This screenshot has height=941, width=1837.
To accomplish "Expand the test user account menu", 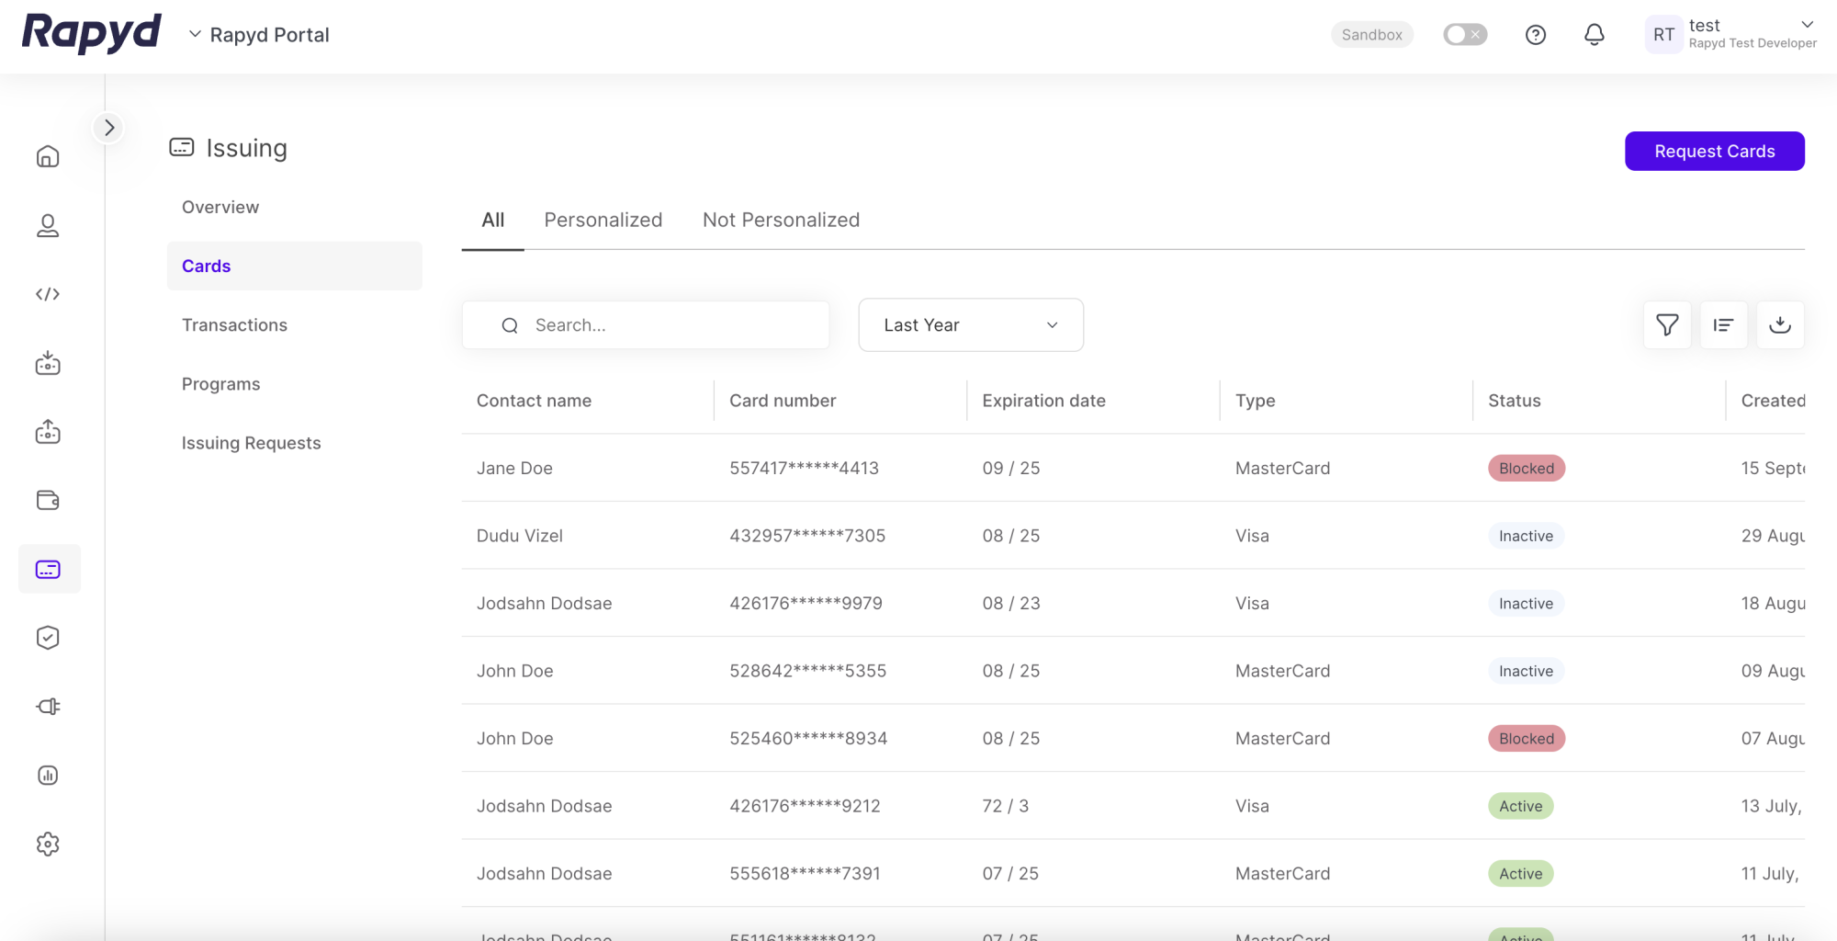I will [x=1806, y=25].
